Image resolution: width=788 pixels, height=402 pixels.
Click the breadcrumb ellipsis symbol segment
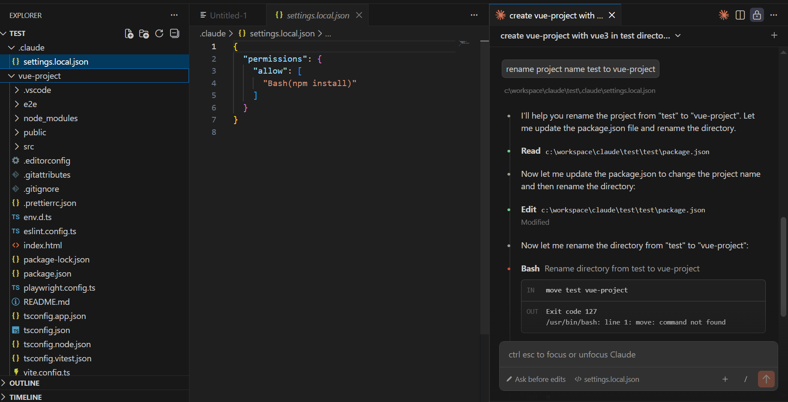point(328,33)
